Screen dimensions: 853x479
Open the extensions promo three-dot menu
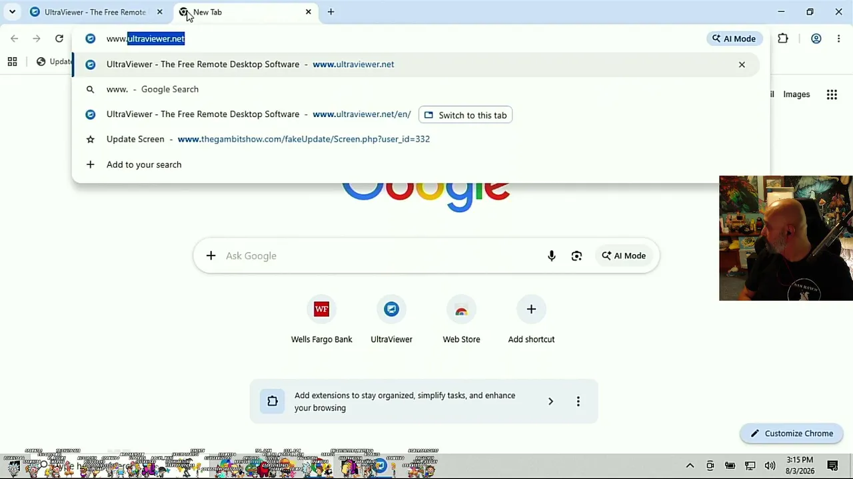pos(578,401)
